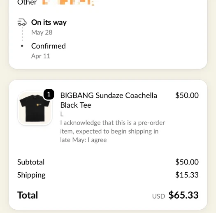Open the black tee product thumbnail
Viewport: 216px width, 213px height.
pos(35,108)
